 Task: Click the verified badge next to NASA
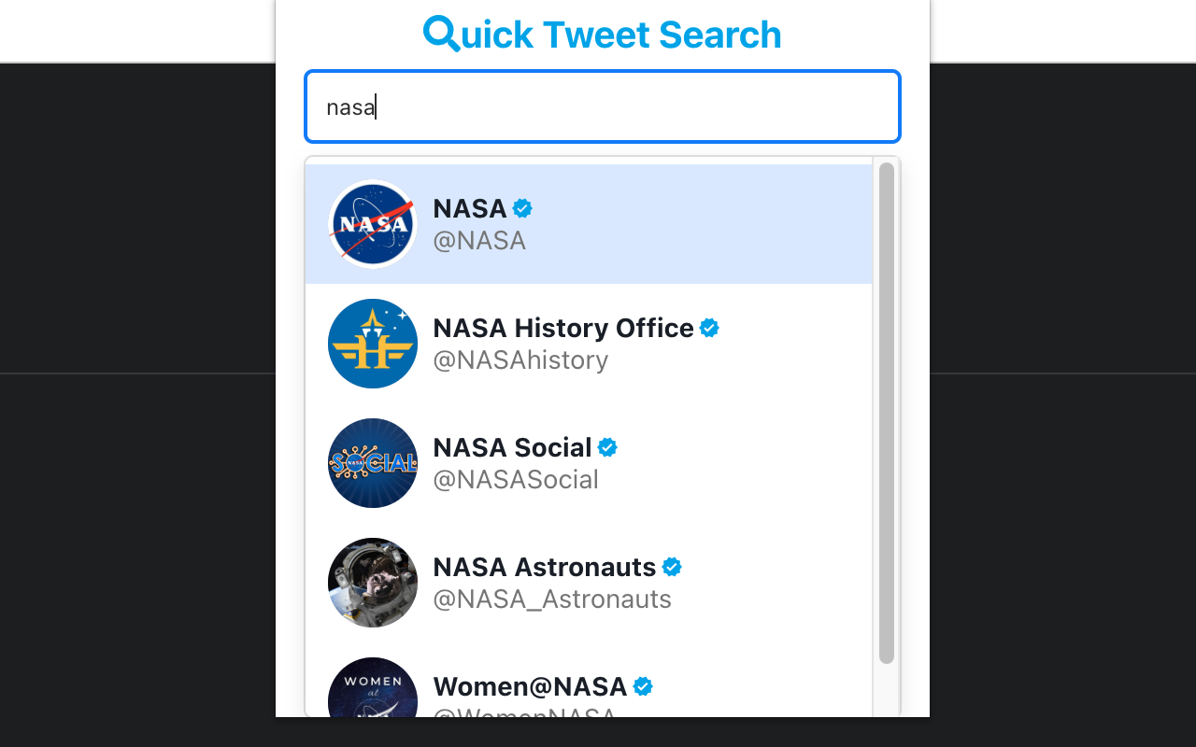pyautogui.click(x=522, y=207)
